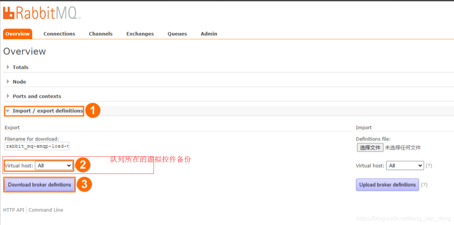Open help (?) beside Upload broker definitions
This screenshot has width=454, height=225.
click(424, 185)
